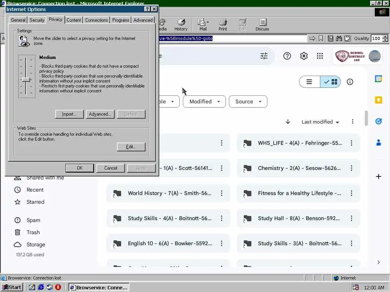View details info icon
This screenshot has width=390, height=292.
click(x=350, y=82)
